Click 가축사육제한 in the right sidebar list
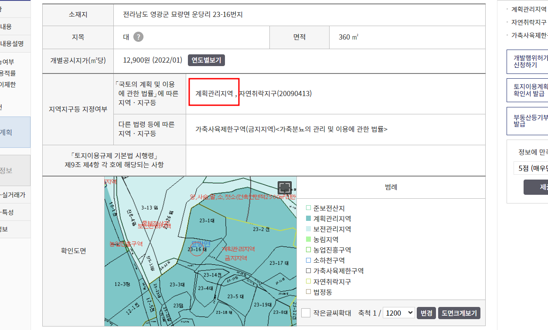This screenshot has width=548, height=330. pos(529,35)
